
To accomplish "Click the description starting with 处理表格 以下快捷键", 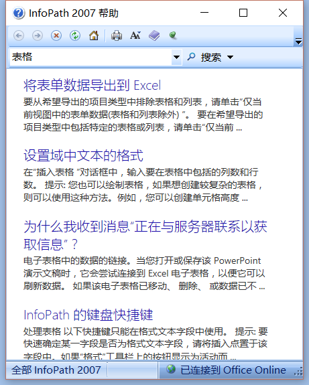I will tap(145, 343).
